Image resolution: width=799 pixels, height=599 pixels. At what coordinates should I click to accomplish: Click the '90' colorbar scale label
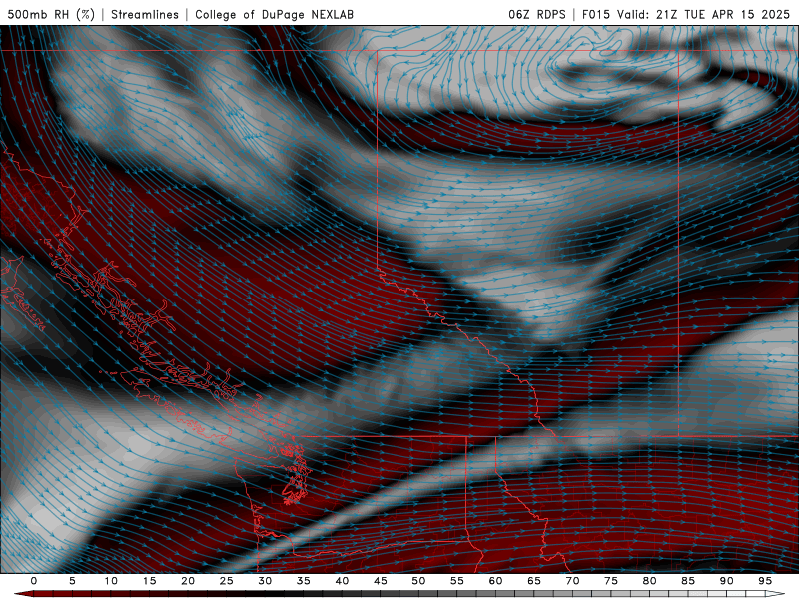(726, 581)
